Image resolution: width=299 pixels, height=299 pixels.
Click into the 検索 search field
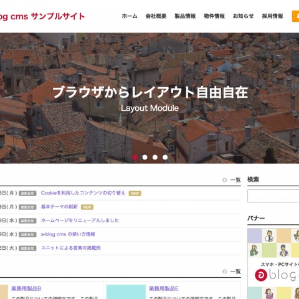[273, 196]
